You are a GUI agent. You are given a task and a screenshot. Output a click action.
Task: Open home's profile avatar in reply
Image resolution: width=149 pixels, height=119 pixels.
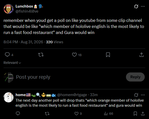(x=9, y=97)
